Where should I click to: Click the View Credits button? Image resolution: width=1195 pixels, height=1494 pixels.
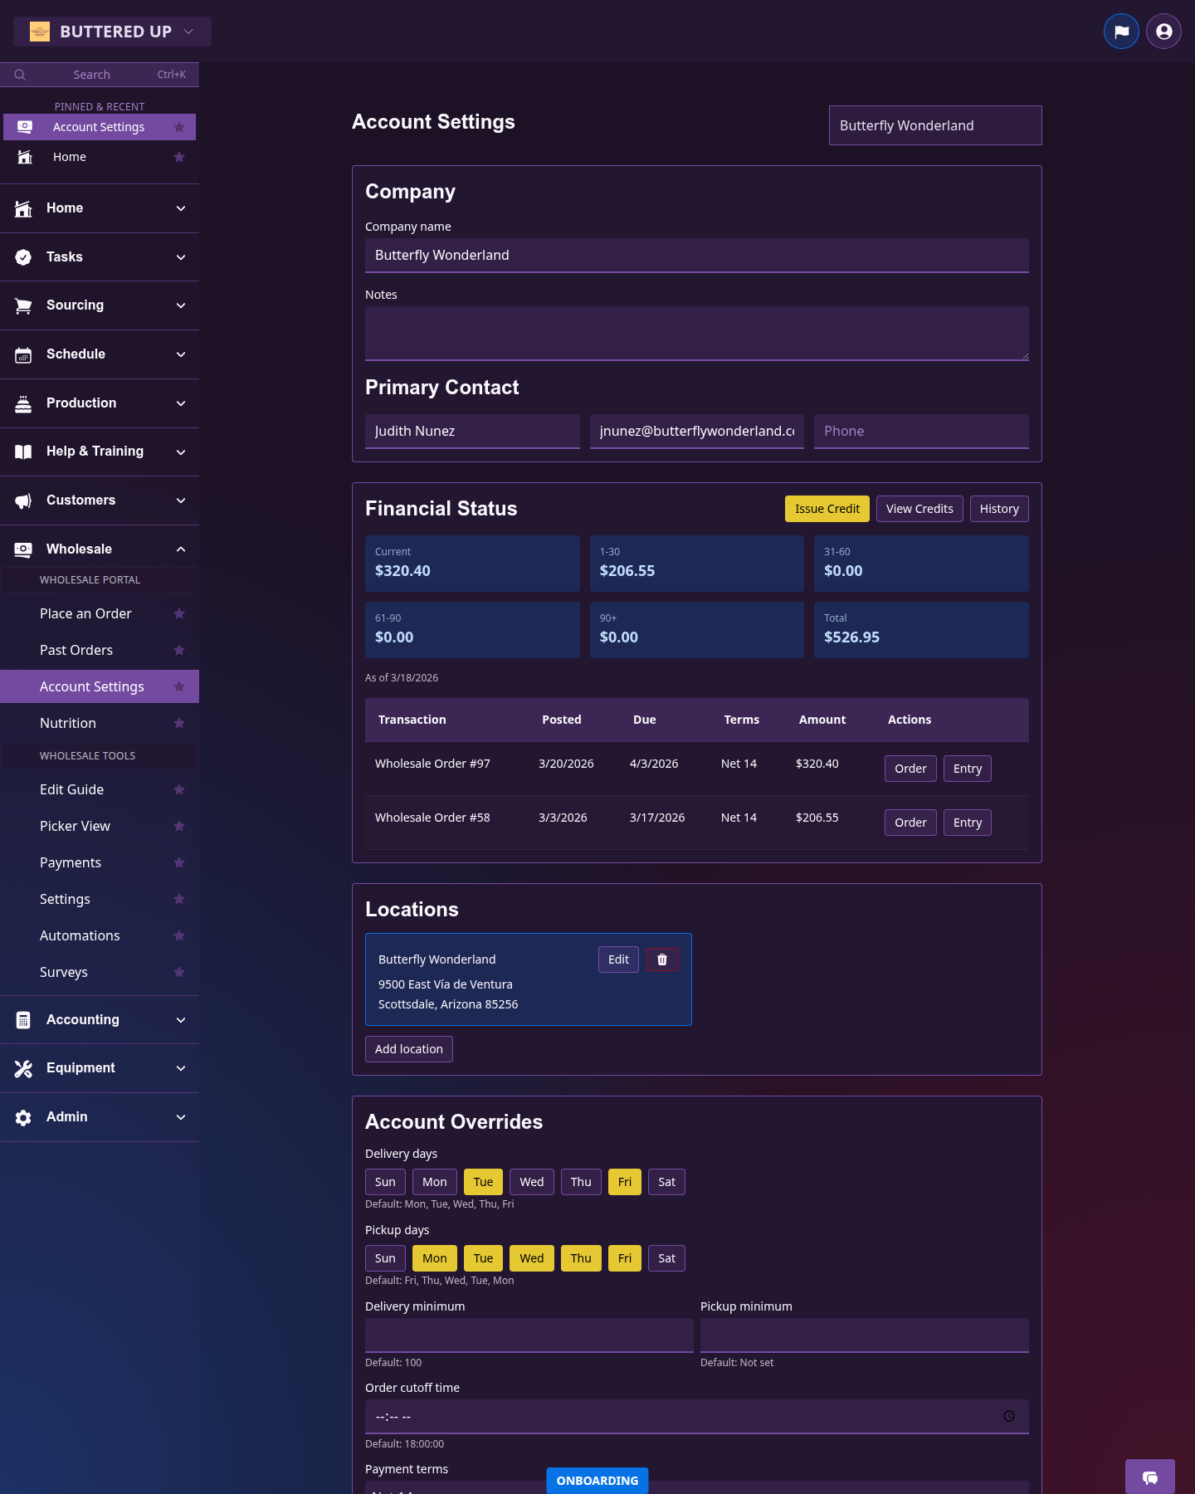pos(919,509)
